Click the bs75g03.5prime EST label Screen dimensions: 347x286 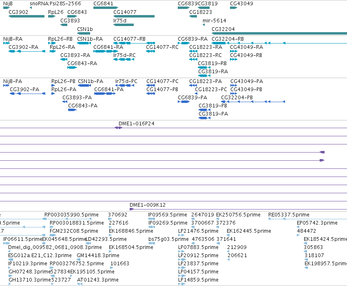click(168, 239)
